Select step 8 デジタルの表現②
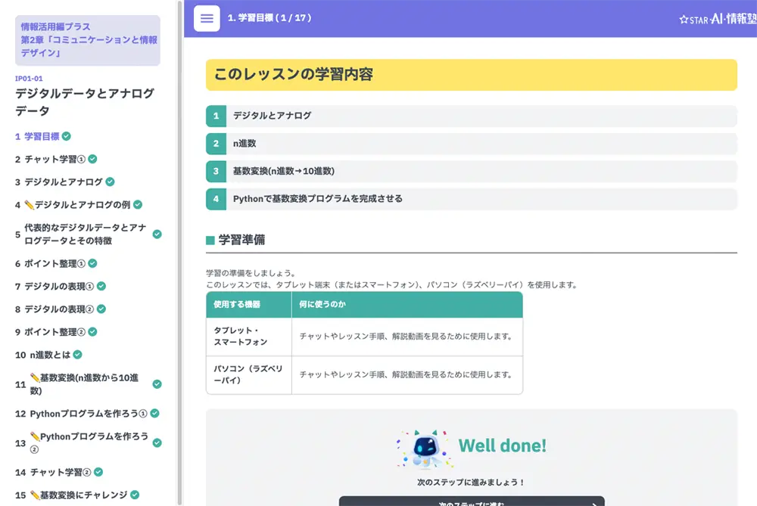Image resolution: width=757 pixels, height=506 pixels. click(61, 309)
